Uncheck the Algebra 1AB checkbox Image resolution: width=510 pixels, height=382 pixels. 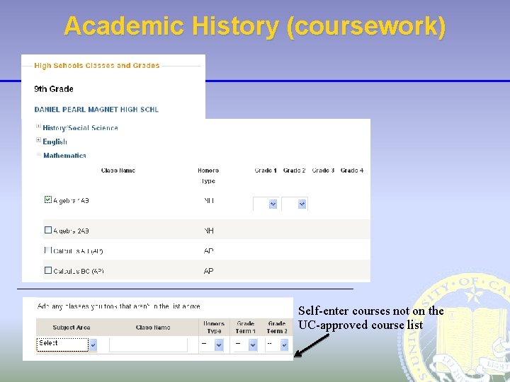(x=48, y=199)
